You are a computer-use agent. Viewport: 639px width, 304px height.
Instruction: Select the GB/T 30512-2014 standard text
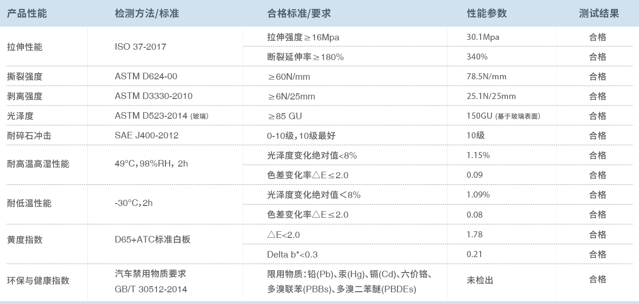[x=151, y=289]
